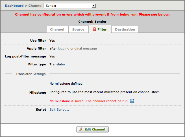The width and height of the screenshot is (185, 137).
Task: Click the 'Translator Settings' section heading
Action: point(31,74)
